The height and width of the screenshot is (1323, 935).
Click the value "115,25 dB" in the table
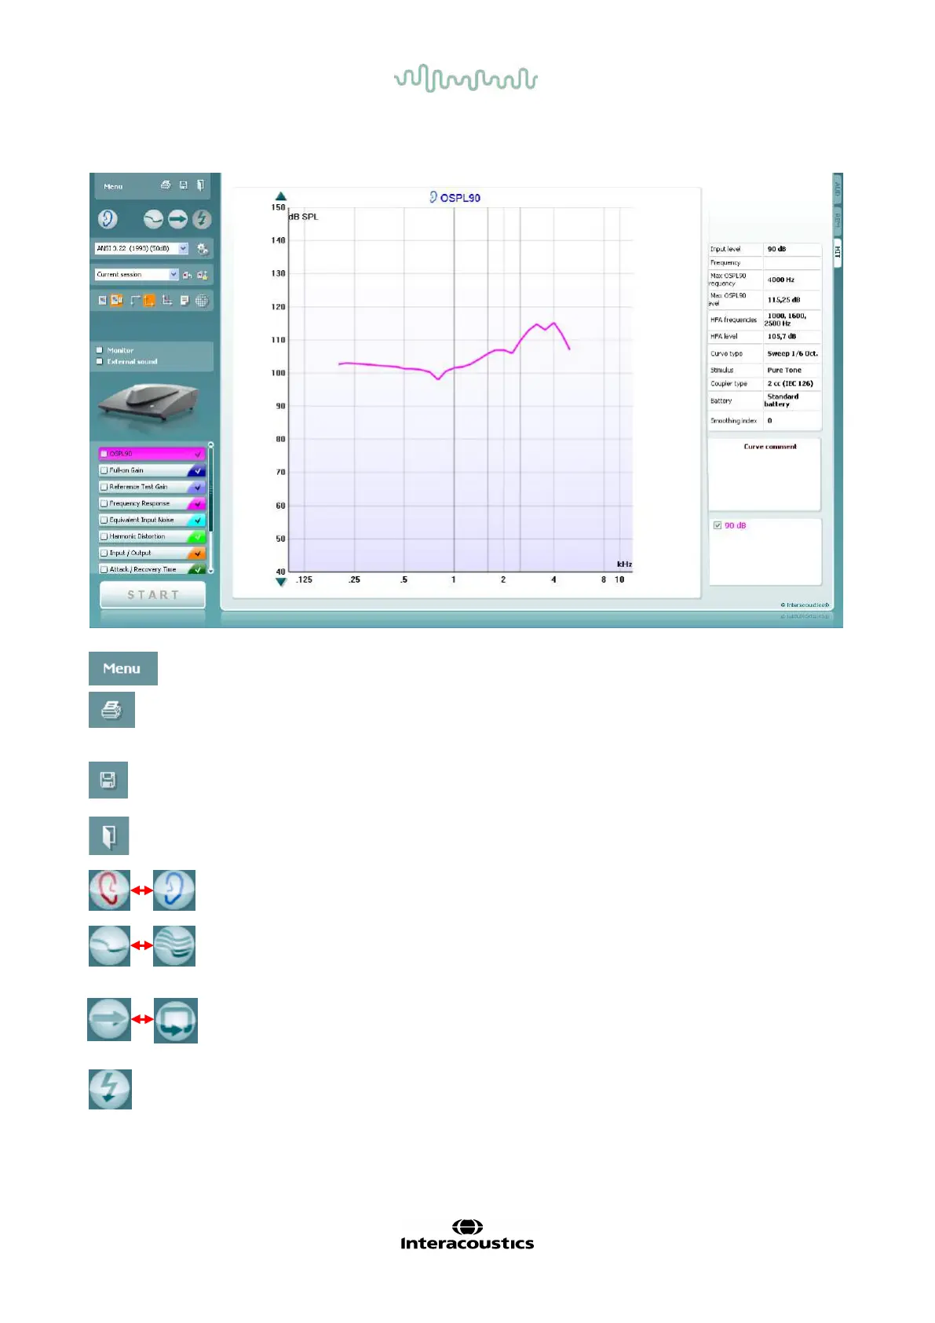pos(783,299)
